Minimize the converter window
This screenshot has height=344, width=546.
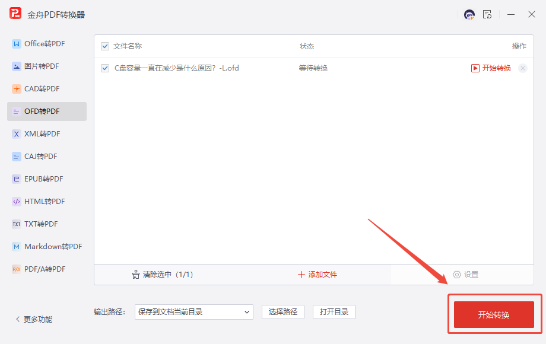tap(511, 14)
